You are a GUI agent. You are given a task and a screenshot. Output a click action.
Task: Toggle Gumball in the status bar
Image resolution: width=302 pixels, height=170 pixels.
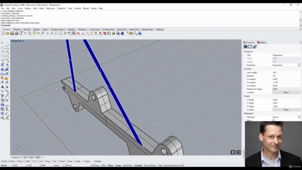coord(138,165)
